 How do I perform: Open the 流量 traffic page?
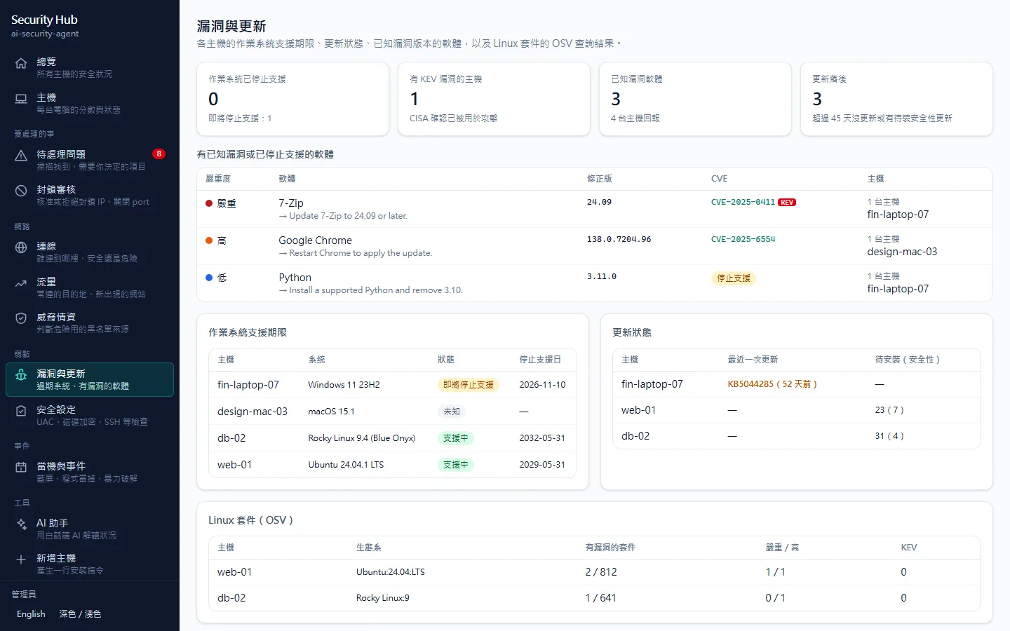(90, 287)
